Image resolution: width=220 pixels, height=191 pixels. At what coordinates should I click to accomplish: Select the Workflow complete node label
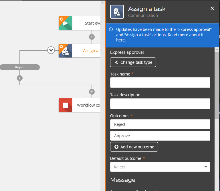click(x=88, y=105)
